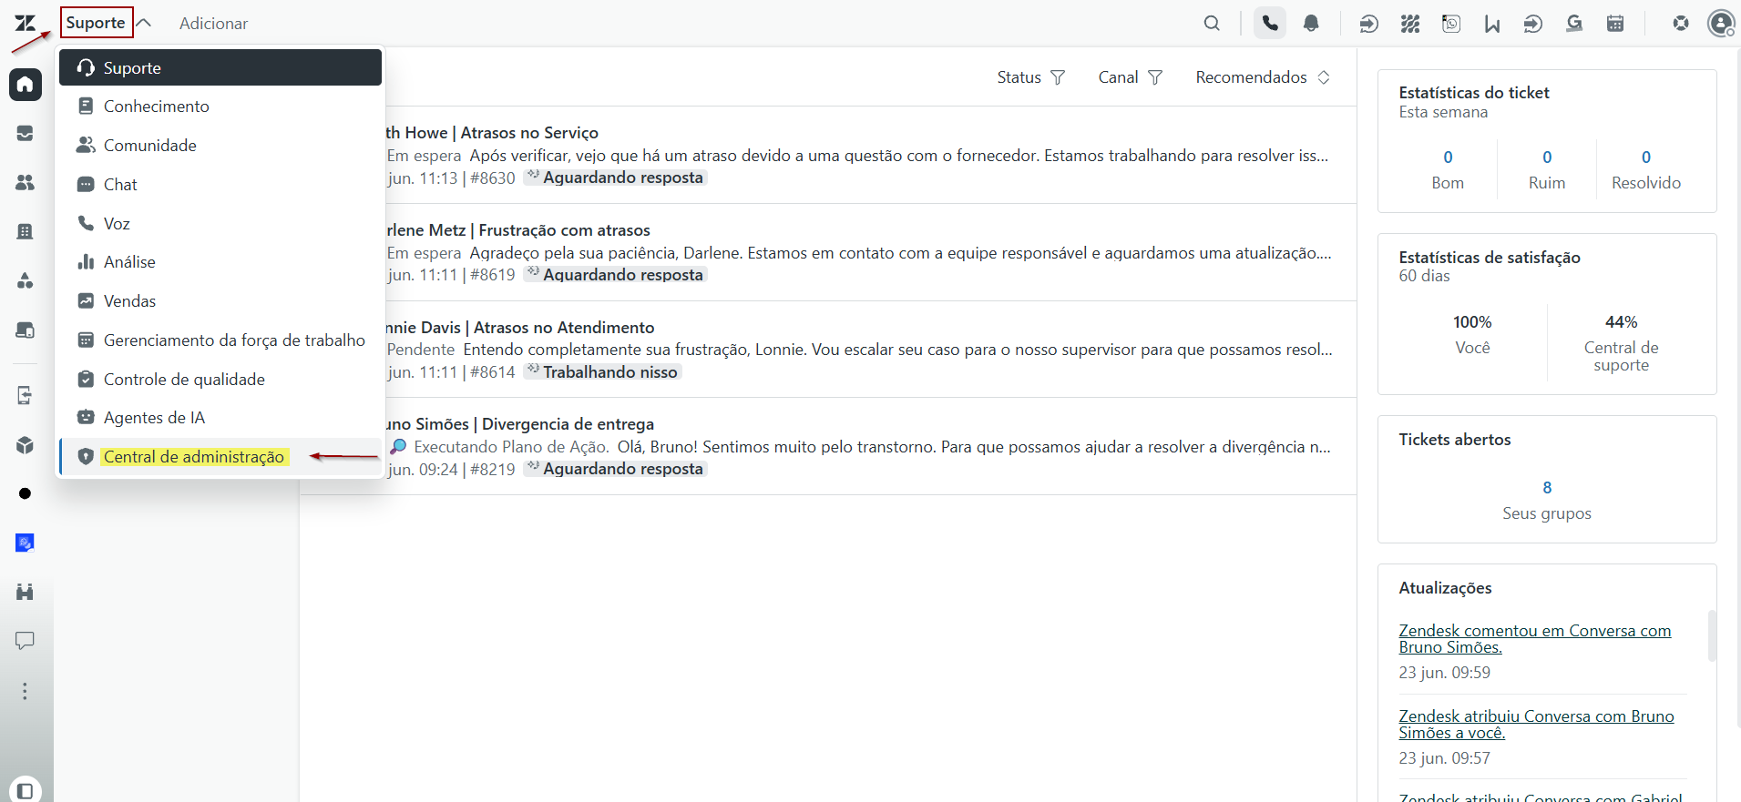Open the phone Talk console icon
Viewport: 1741px width, 802px height.
1270,23
